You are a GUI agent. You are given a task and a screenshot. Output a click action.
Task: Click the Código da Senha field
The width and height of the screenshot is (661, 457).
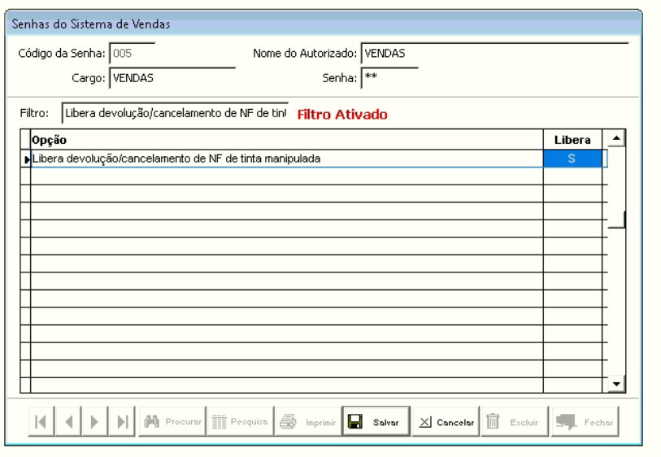tap(133, 54)
